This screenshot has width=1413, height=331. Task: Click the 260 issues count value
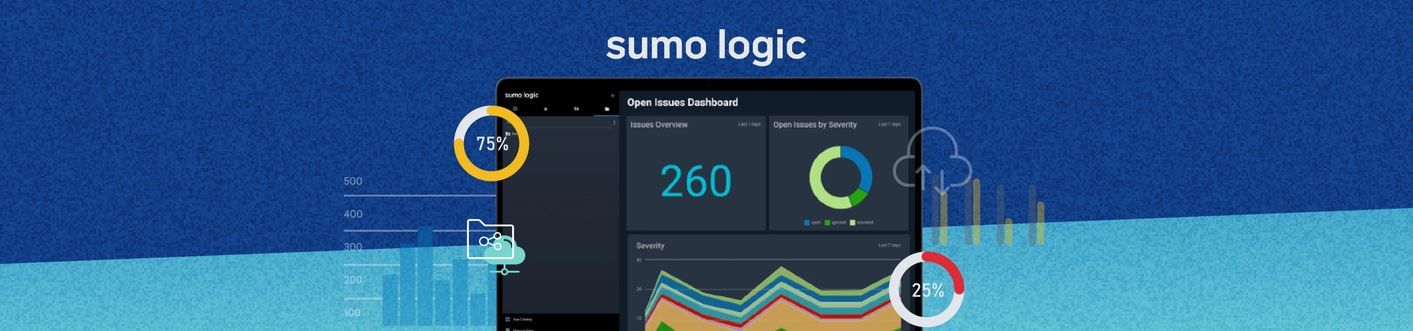(x=695, y=181)
